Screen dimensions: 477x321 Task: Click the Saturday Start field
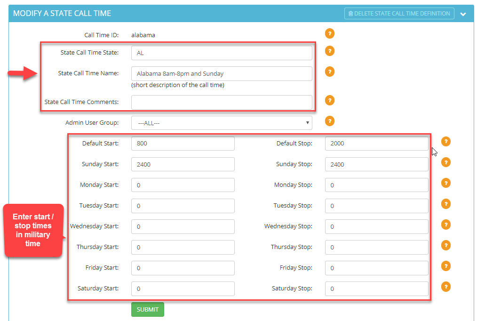pos(183,289)
